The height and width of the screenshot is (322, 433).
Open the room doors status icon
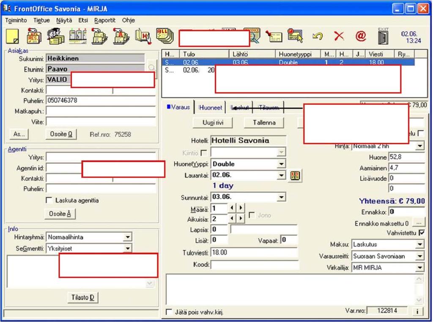pos(78,36)
